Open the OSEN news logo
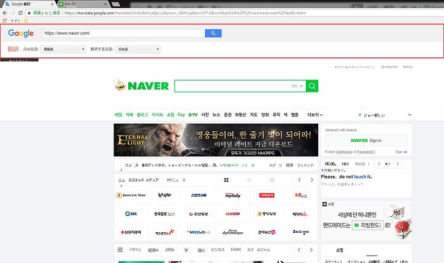 click(x=232, y=214)
